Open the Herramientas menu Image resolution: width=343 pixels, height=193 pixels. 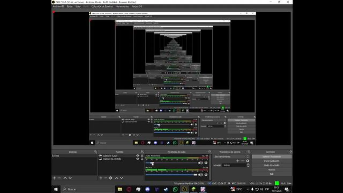click(x=122, y=6)
